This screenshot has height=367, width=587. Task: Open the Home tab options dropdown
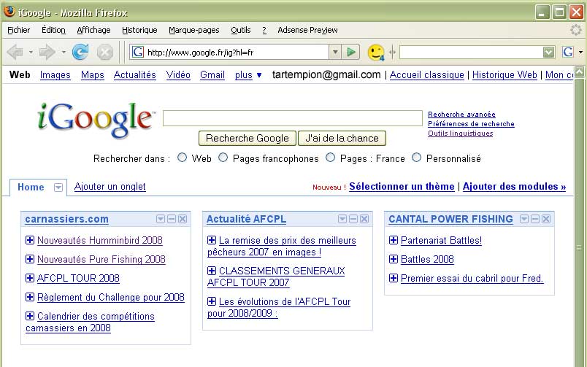click(58, 187)
